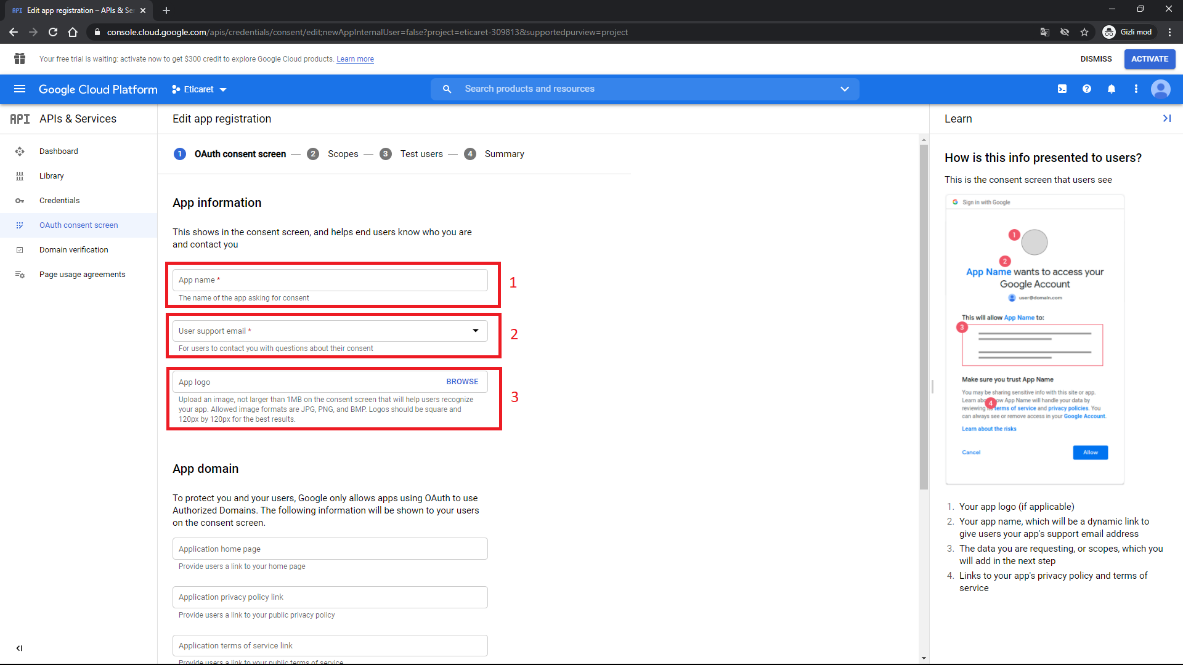Open the Chrome three-dot menu
The height and width of the screenshot is (665, 1183).
pos(1169,32)
